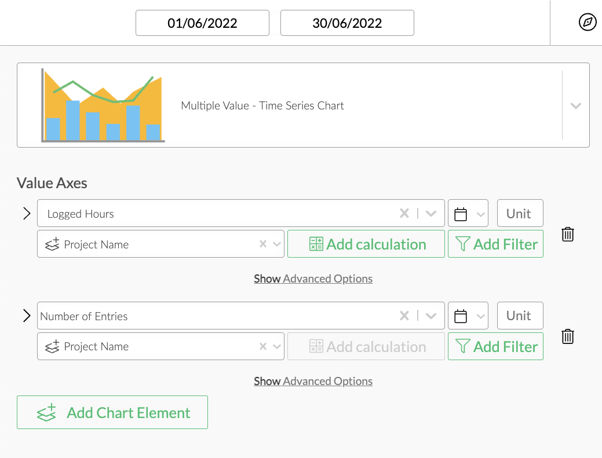Open the Multiple Value chart type dropdown
The width and height of the screenshot is (602, 458).
[x=575, y=105]
